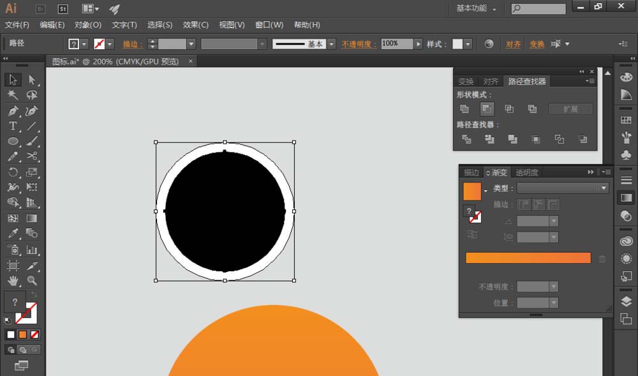Viewport: 638px width, 376px height.
Task: Click the orange gradient slider bar
Action: pos(528,258)
